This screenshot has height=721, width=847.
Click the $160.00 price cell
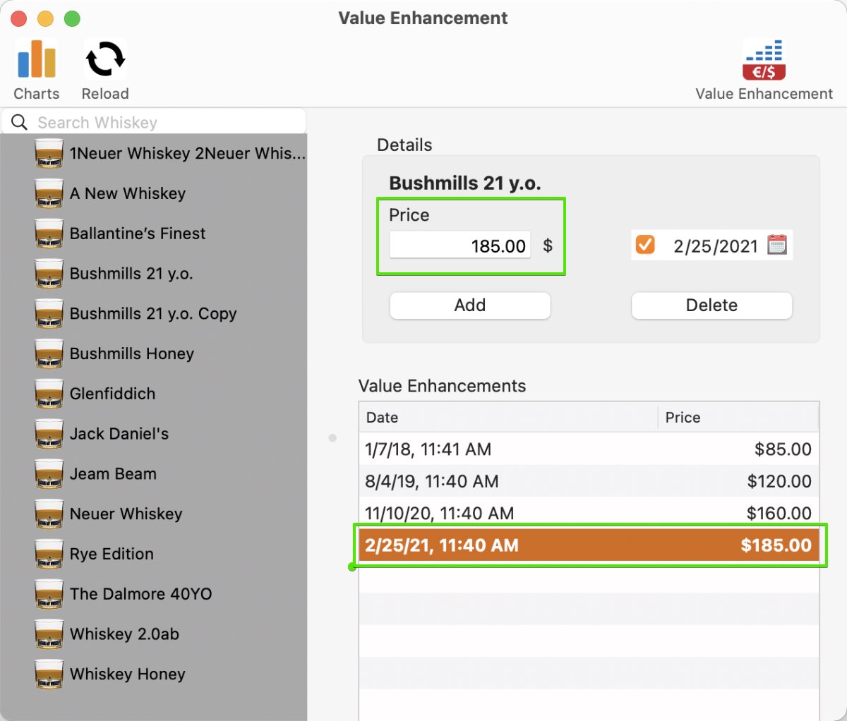point(779,513)
